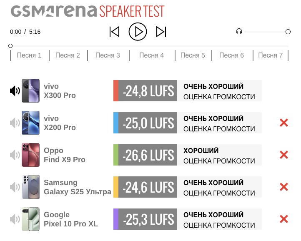The image size is (301, 241).
Task: Select the Песня 1 tab
Action: 29,55
